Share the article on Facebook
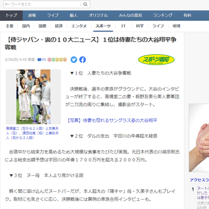Image resolution: width=209 pixels, height=209 pixels. click(83, 60)
